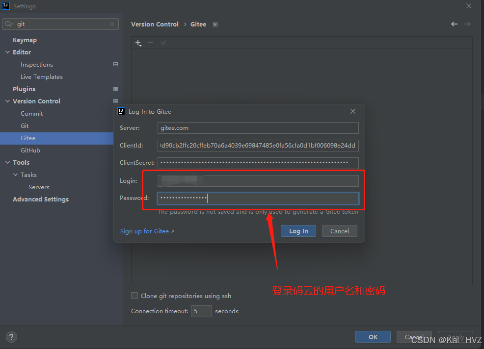This screenshot has width=484, height=349.
Task: Click the set default checkmark icon
Action: (x=163, y=43)
